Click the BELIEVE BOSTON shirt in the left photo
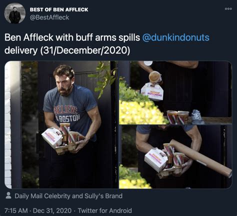 (67, 114)
